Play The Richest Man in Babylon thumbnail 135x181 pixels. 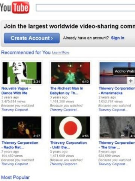click(70, 73)
